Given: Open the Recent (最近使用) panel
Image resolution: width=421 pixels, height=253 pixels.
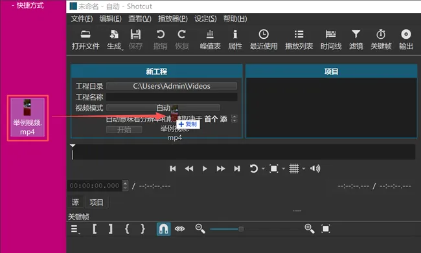Looking at the screenshot, I should (264, 39).
